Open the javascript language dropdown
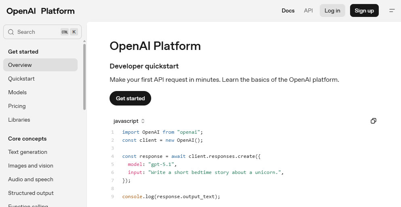Screen dimensions: 401x207 pos(129,121)
